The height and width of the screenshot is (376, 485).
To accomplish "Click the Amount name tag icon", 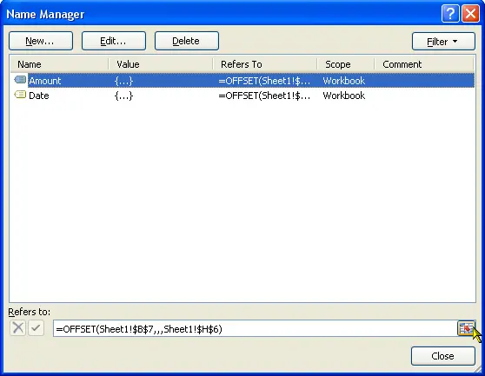I will 20,81.
